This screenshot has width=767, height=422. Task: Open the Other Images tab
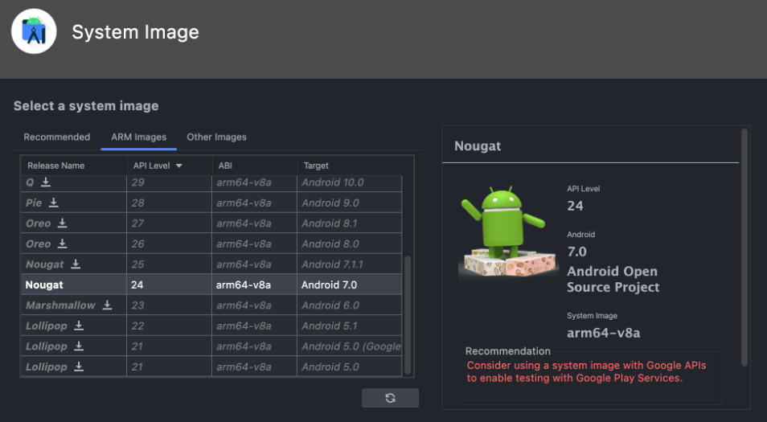(216, 137)
